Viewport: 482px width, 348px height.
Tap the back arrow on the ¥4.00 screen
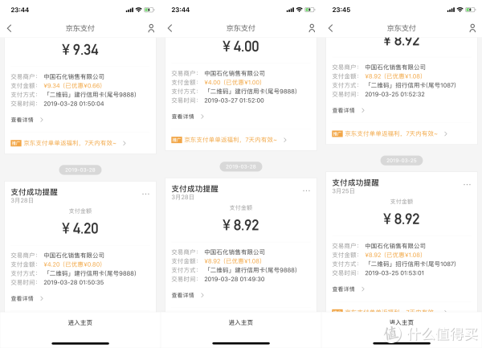pyautogui.click(x=170, y=28)
